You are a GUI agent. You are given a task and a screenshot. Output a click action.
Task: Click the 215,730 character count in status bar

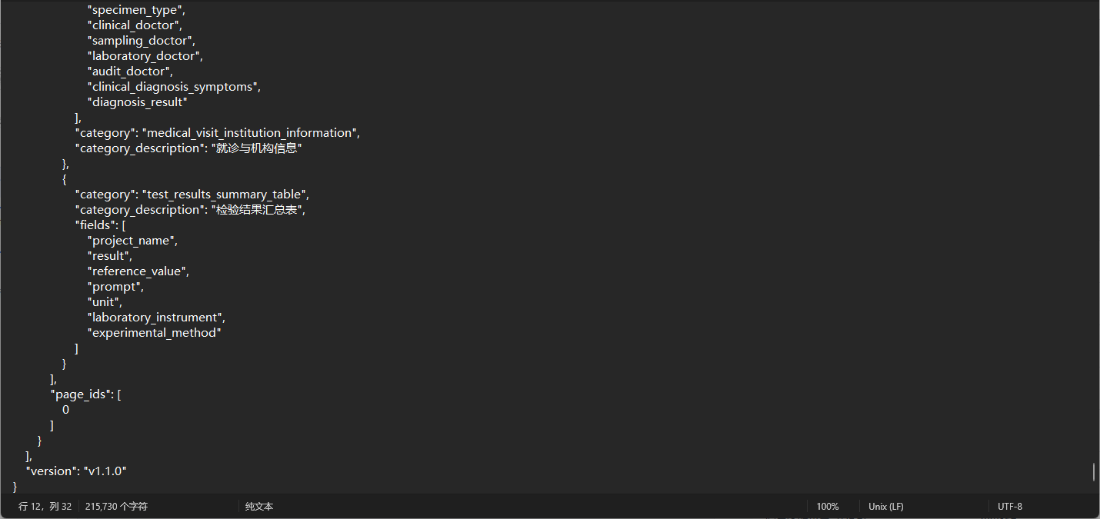coord(116,507)
